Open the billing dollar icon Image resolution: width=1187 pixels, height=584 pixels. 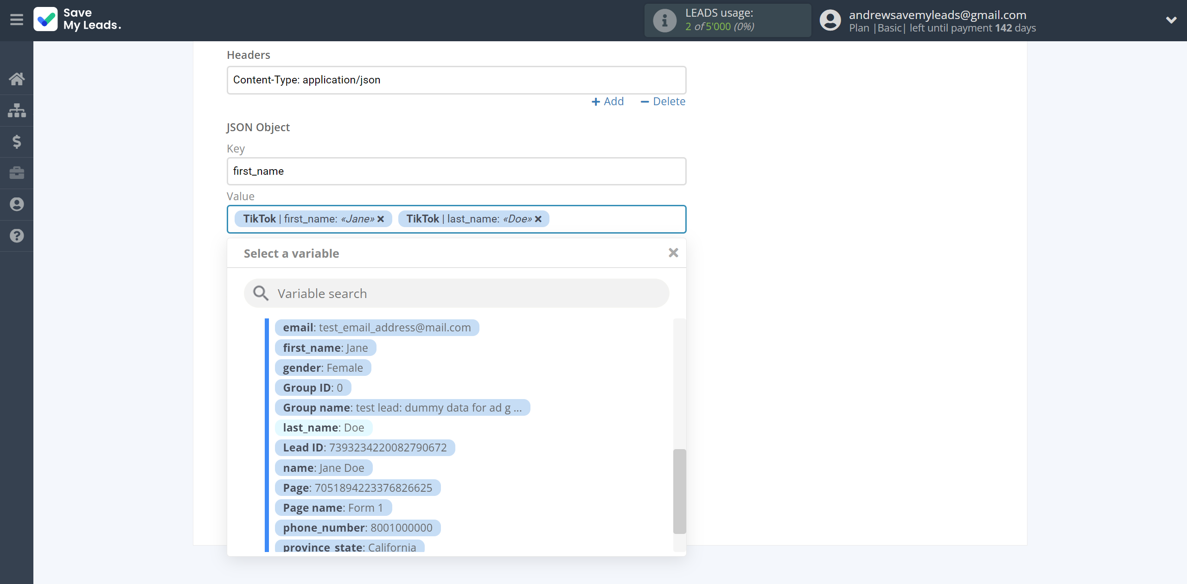[x=17, y=141]
